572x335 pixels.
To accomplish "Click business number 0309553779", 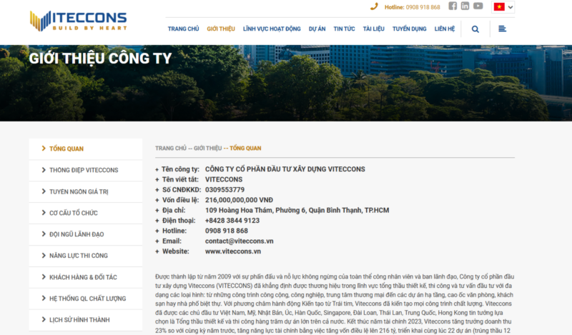I will pyautogui.click(x=225, y=190).
